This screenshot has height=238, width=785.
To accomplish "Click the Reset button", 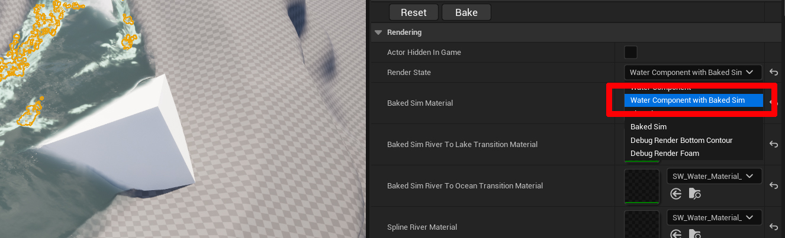I will (x=413, y=12).
